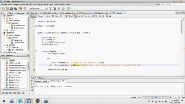Click the Debug Project toolbar icon
This screenshot has width=185, height=104.
(x=63, y=8)
